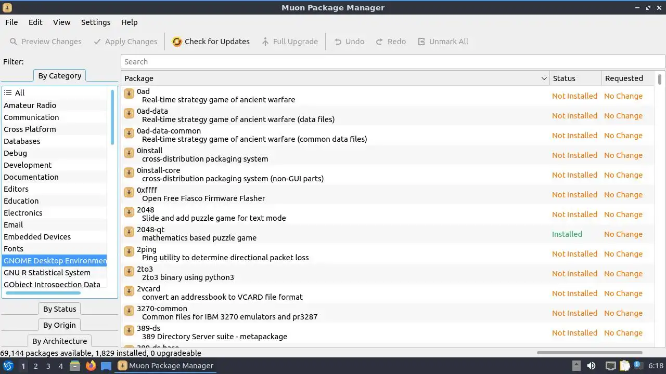The image size is (666, 374).
Task: Click the 2to3 package icon
Action: (129, 271)
